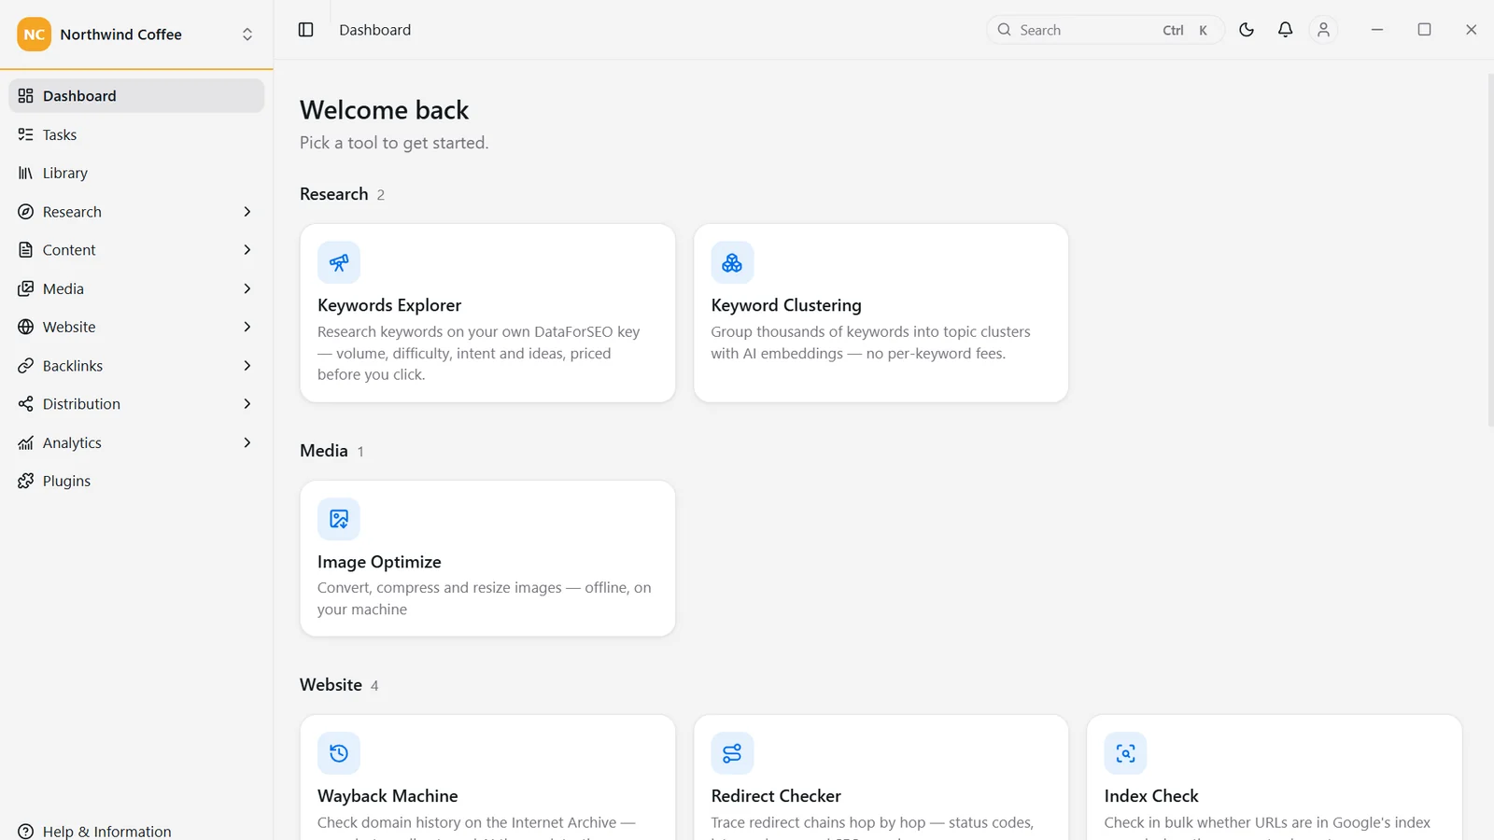1494x840 pixels.
Task: Click the Website section heading
Action: pos(331,684)
